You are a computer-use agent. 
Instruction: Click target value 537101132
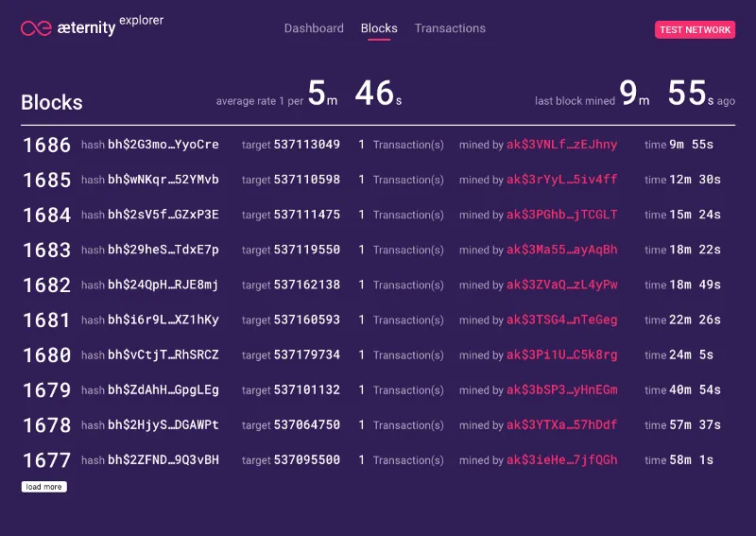click(x=307, y=389)
